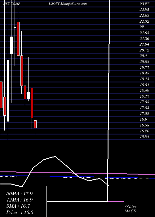Select the 18.17 price level
Image resolution: width=155 pixels, height=217 pixels.
[x=144, y=96]
